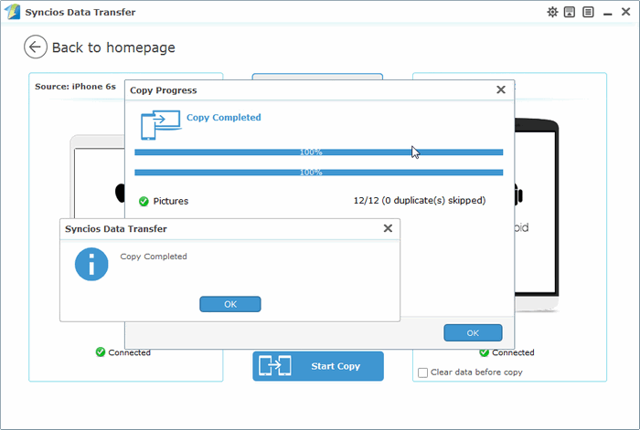Click the lower 100% progress bar
This screenshot has width=640, height=430.
[x=319, y=173]
